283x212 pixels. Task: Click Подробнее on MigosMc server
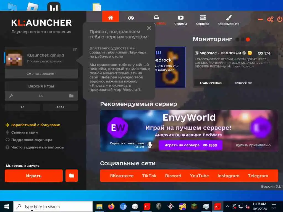[x=243, y=83]
